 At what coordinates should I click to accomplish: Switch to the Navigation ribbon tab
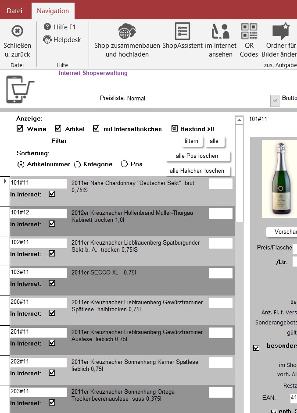pos(53,11)
